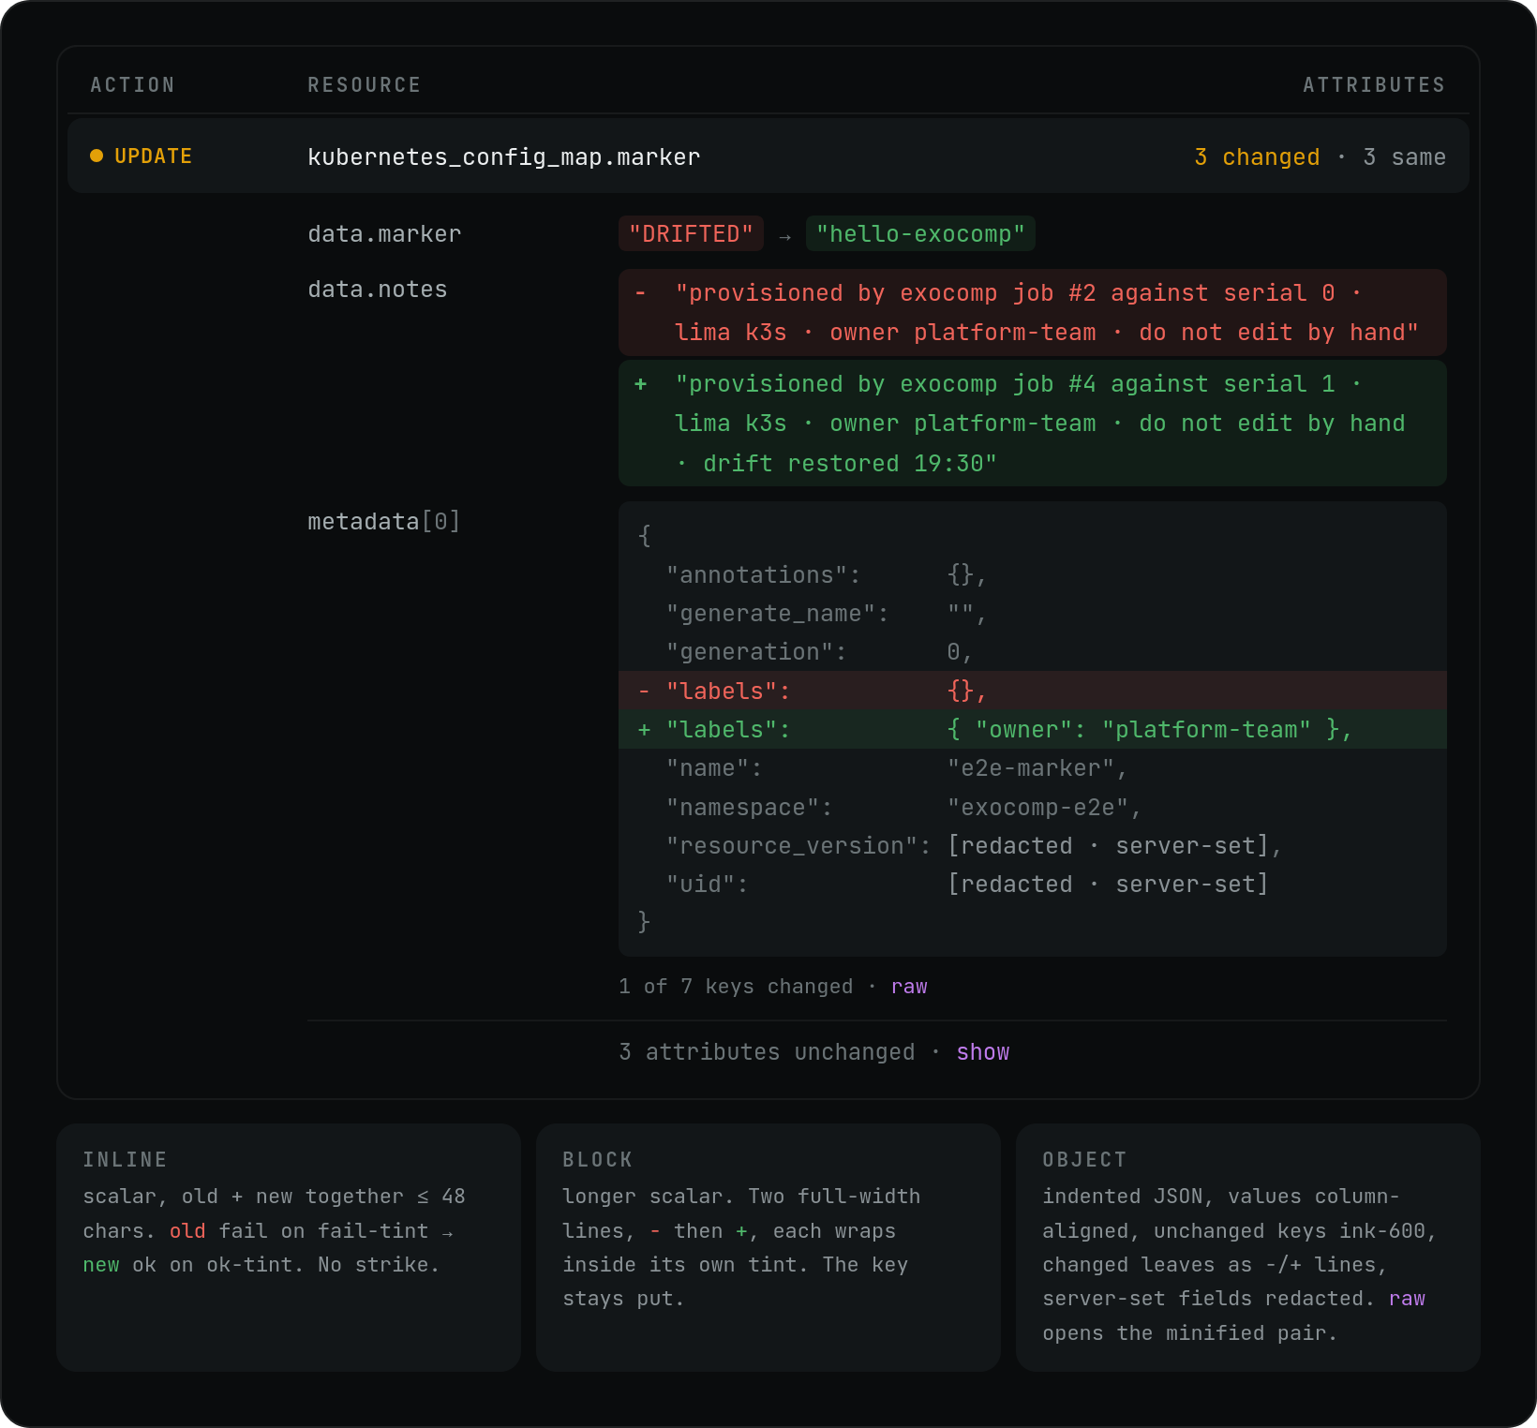
Task: Click the ACTION column header
Action: pyautogui.click(x=133, y=85)
